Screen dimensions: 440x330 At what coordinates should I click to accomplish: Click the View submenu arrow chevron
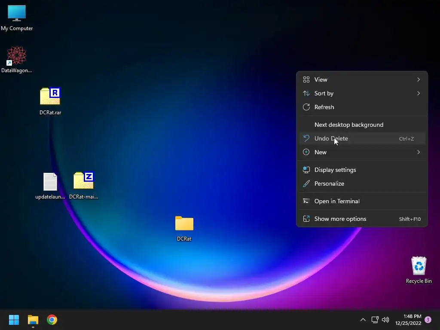point(419,79)
